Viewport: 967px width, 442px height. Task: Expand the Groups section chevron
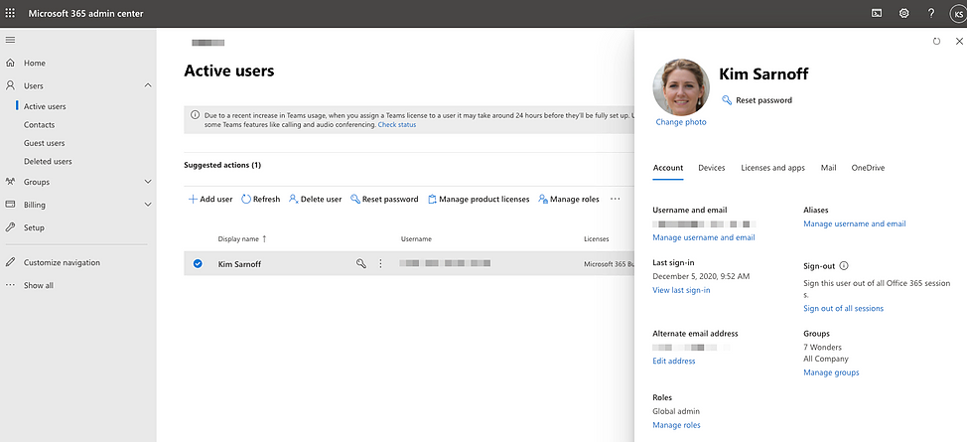point(147,182)
